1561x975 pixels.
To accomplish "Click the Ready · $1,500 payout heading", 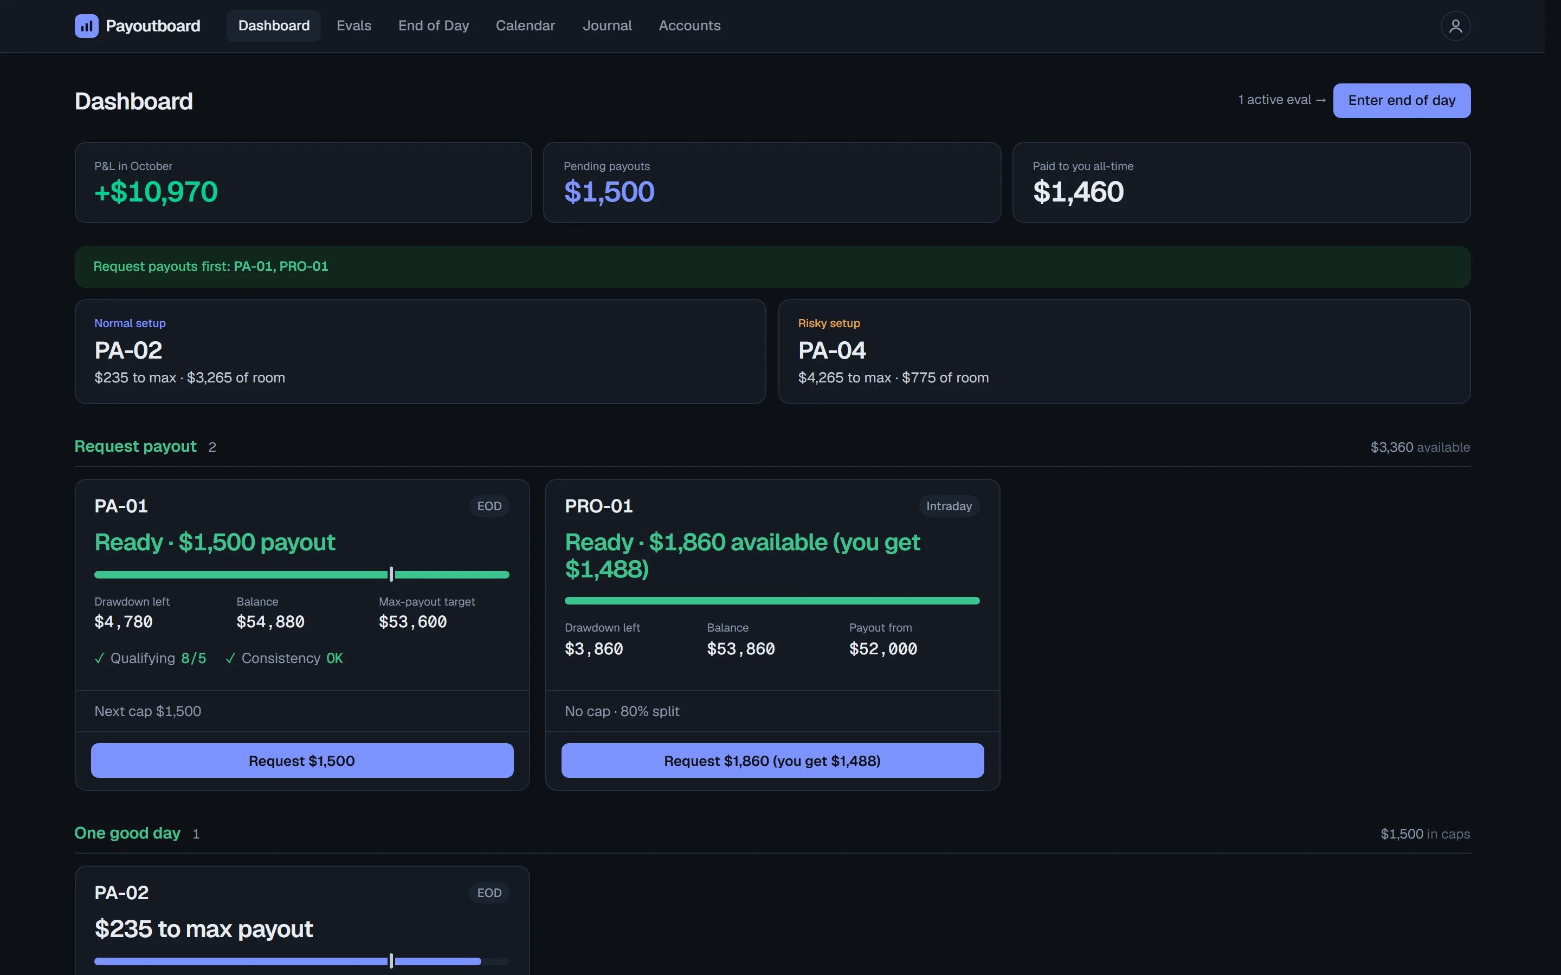I will tap(215, 542).
